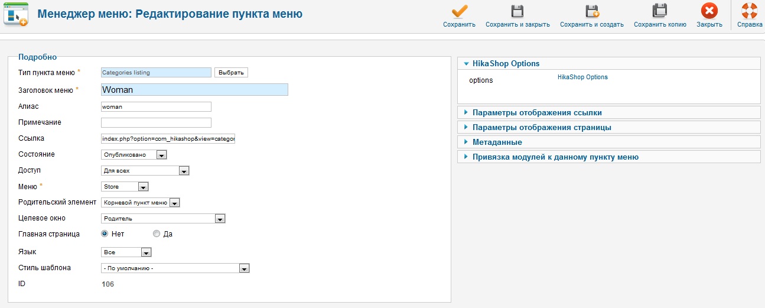Click the HikaShop Options link

[582, 77]
